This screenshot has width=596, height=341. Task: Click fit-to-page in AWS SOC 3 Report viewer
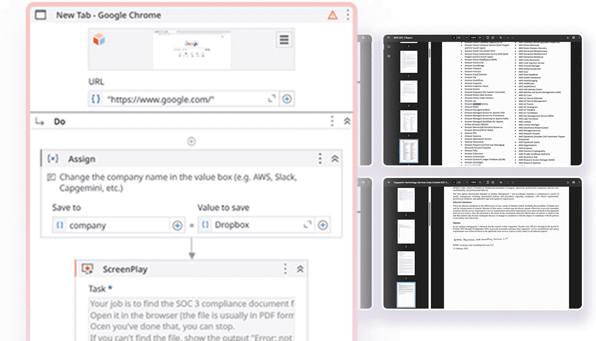pyautogui.click(x=488, y=38)
